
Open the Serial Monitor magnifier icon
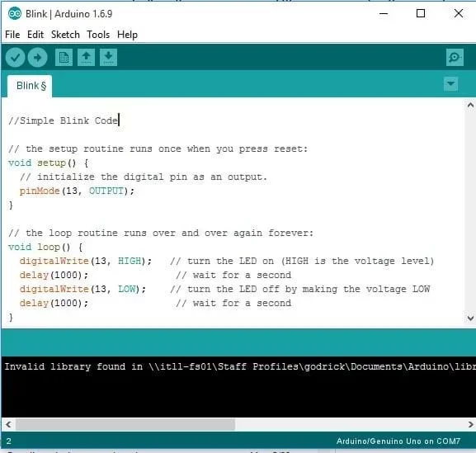(455, 57)
